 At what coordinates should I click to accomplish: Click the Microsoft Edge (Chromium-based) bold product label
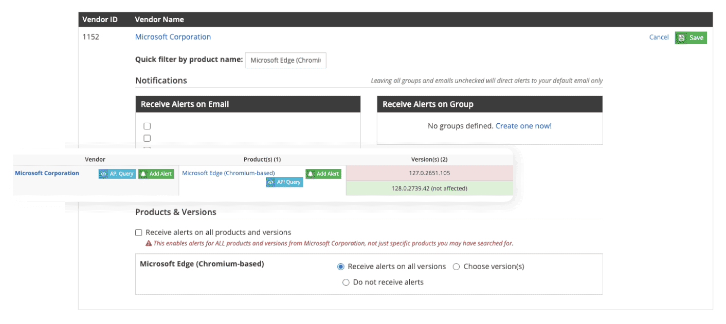202,264
